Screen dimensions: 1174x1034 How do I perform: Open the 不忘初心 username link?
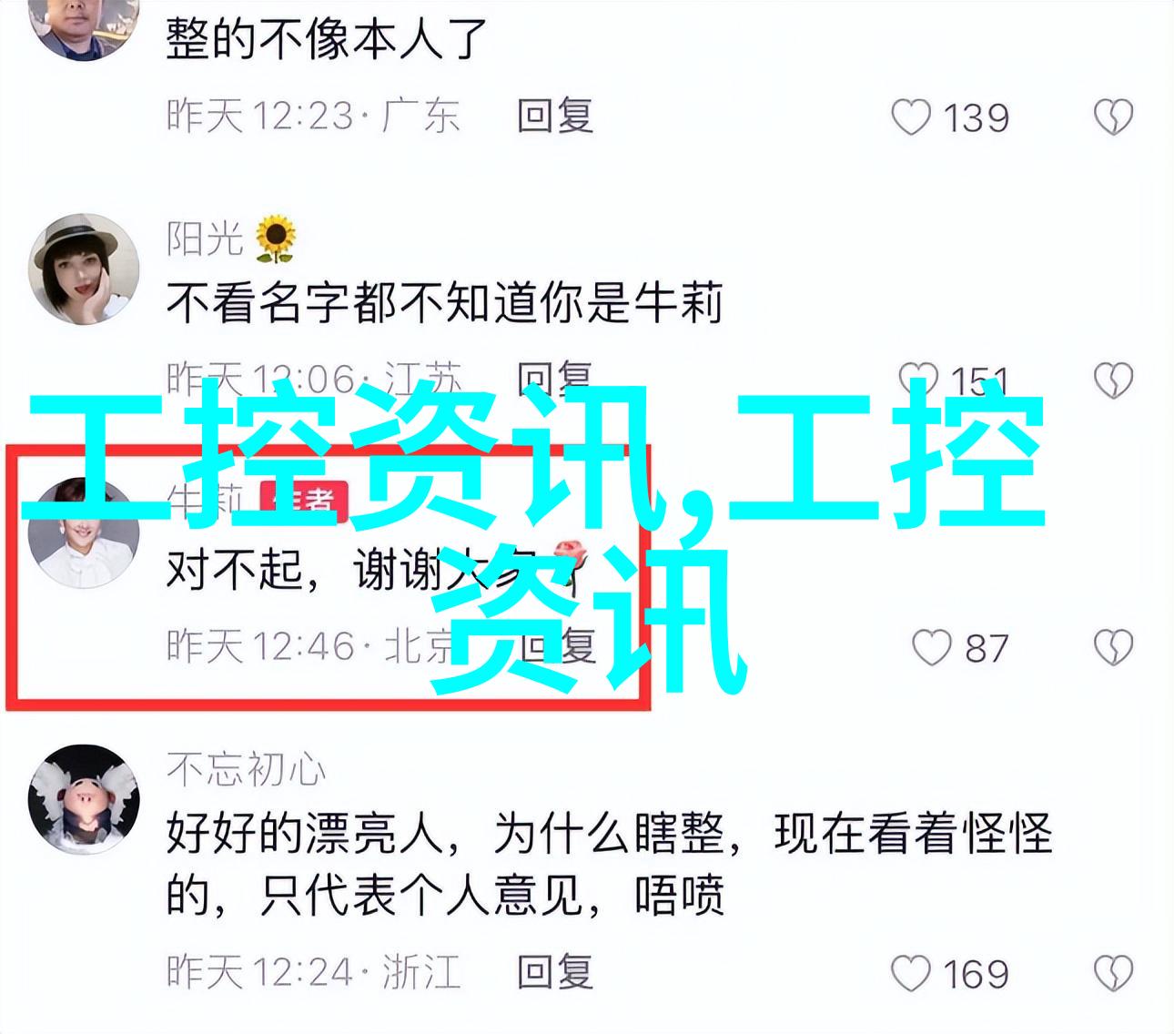(246, 770)
